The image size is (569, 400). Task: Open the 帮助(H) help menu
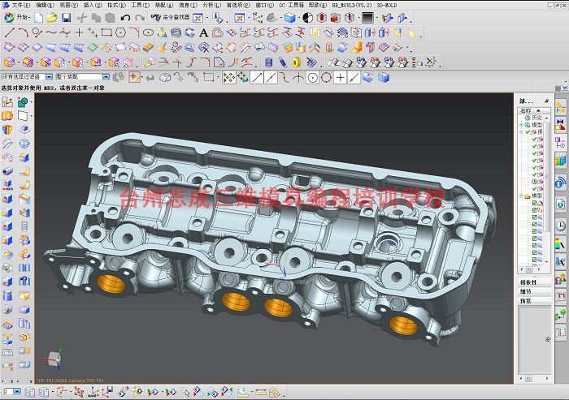[x=318, y=5]
